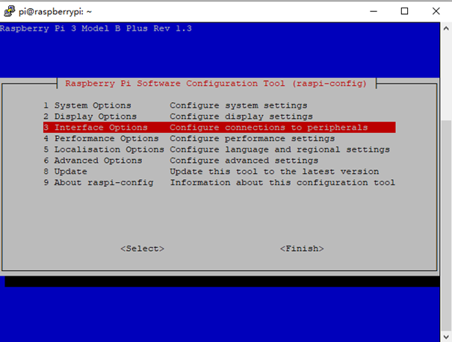Image resolution: width=452 pixels, height=342 pixels.
Task: Select 2 Display Options menu entry
Action: coord(219,116)
